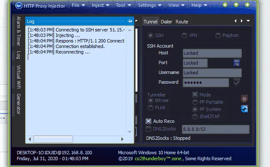Click the DESKTOP-1O1DUID@192.168.8.100 status text
This screenshot has height=167, width=270.
pyautogui.click(x=54, y=153)
